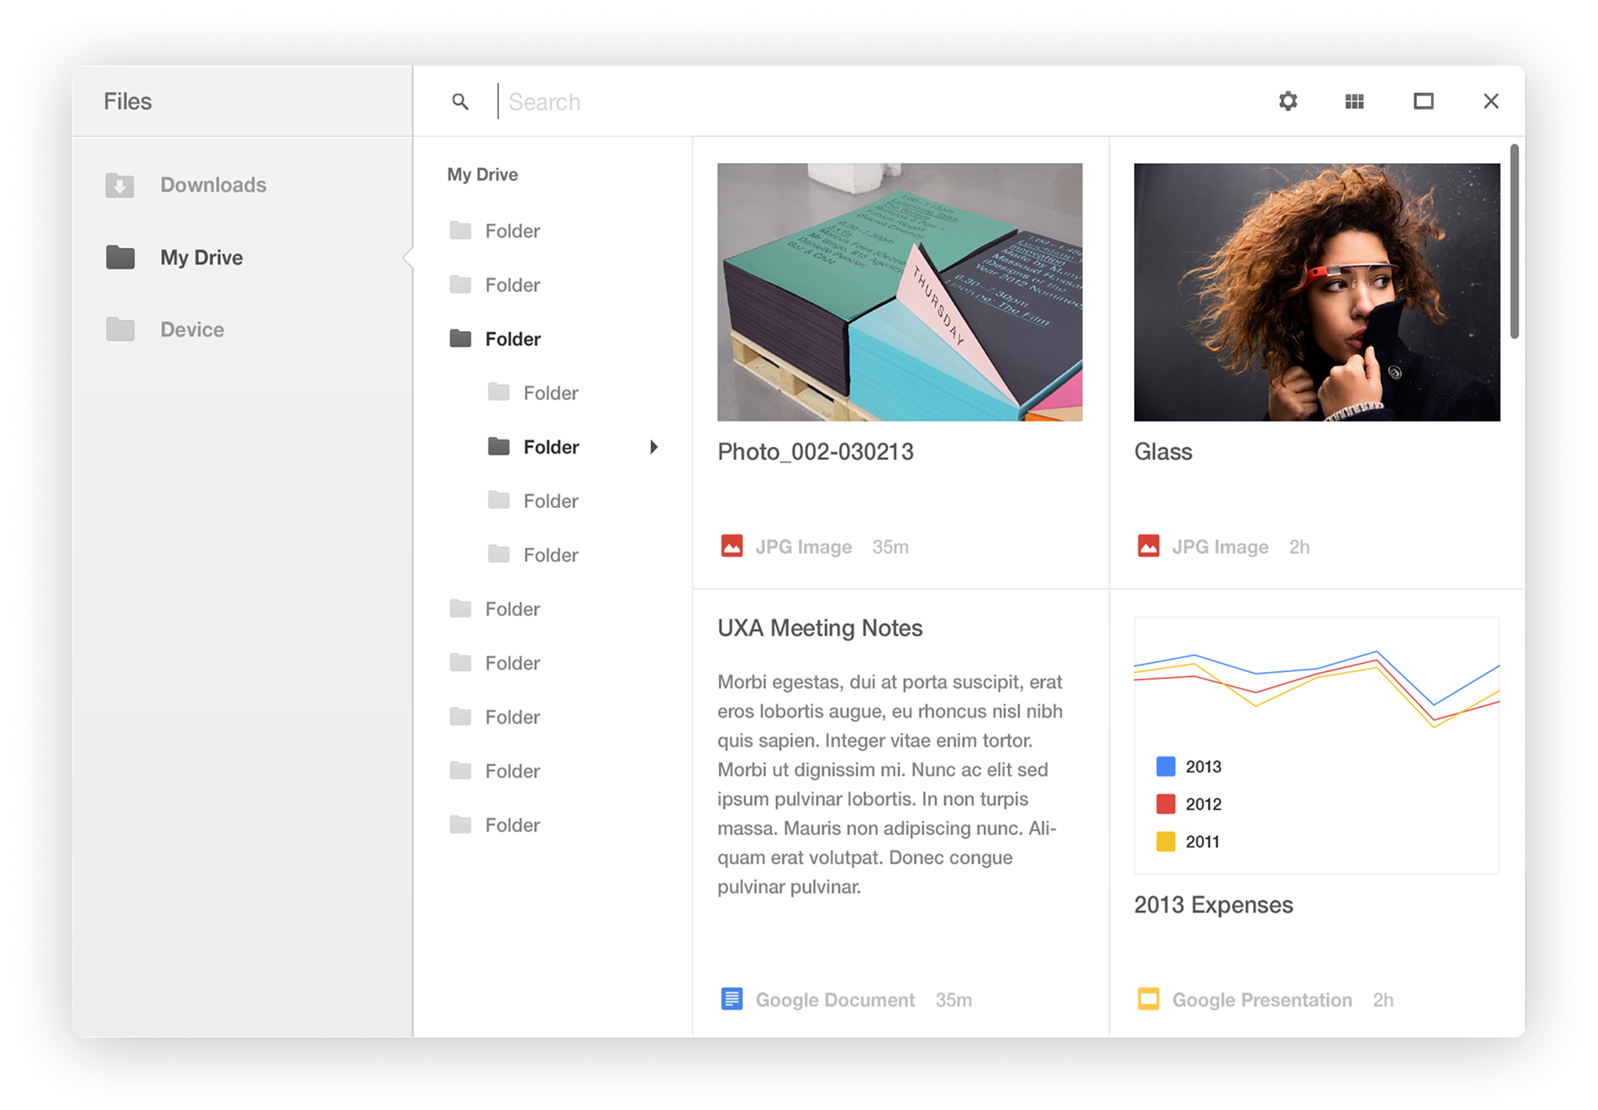Open the 2013 Expenses chart preview

click(x=1317, y=745)
